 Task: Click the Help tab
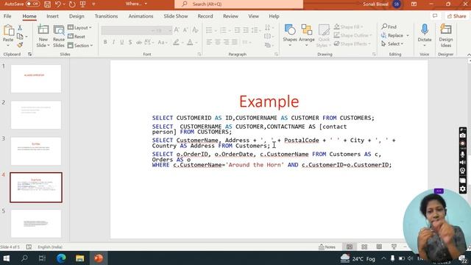(274, 16)
